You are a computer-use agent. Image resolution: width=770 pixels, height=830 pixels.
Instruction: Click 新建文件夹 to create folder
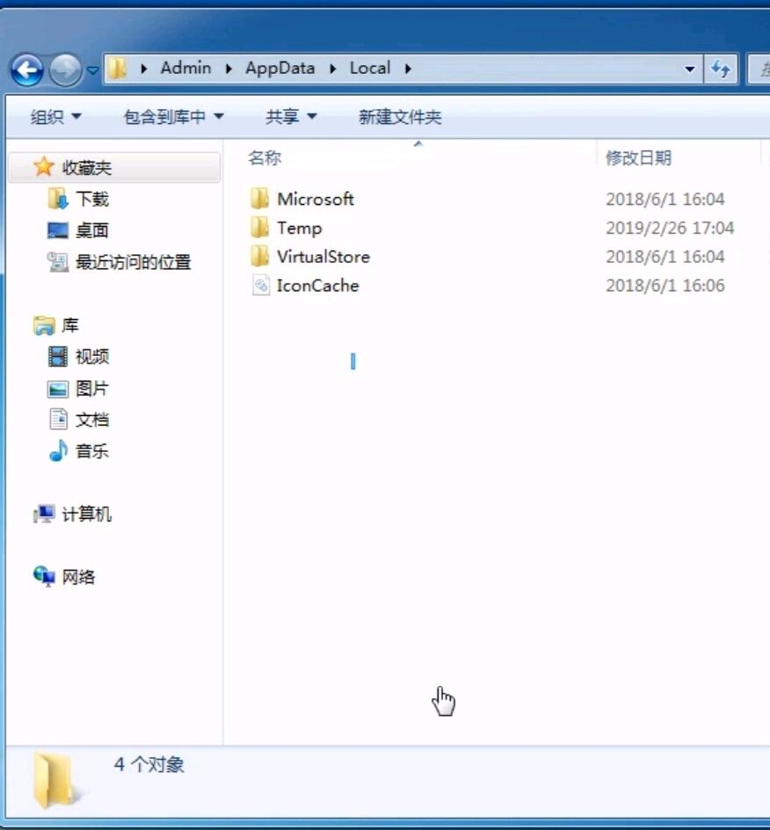400,116
